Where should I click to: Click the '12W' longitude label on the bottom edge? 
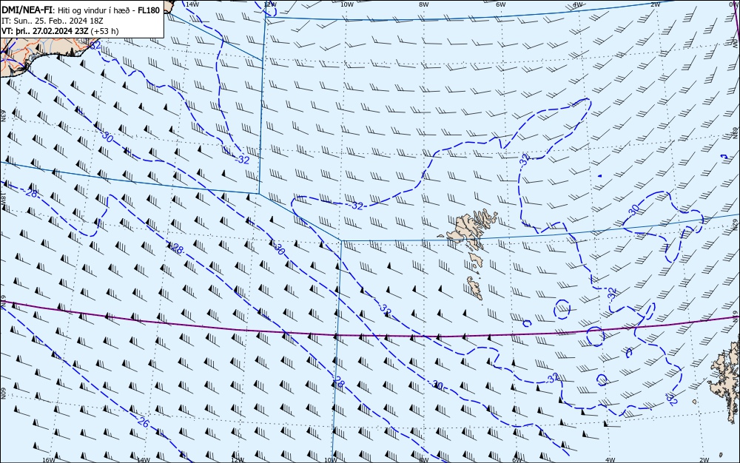pos(238,460)
